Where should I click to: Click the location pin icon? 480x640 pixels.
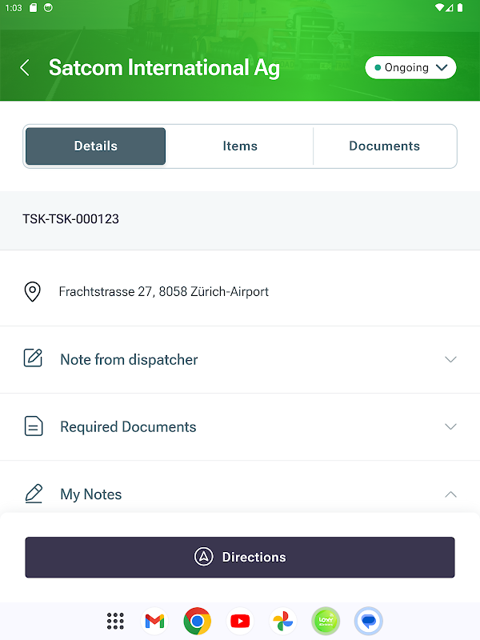(x=32, y=292)
